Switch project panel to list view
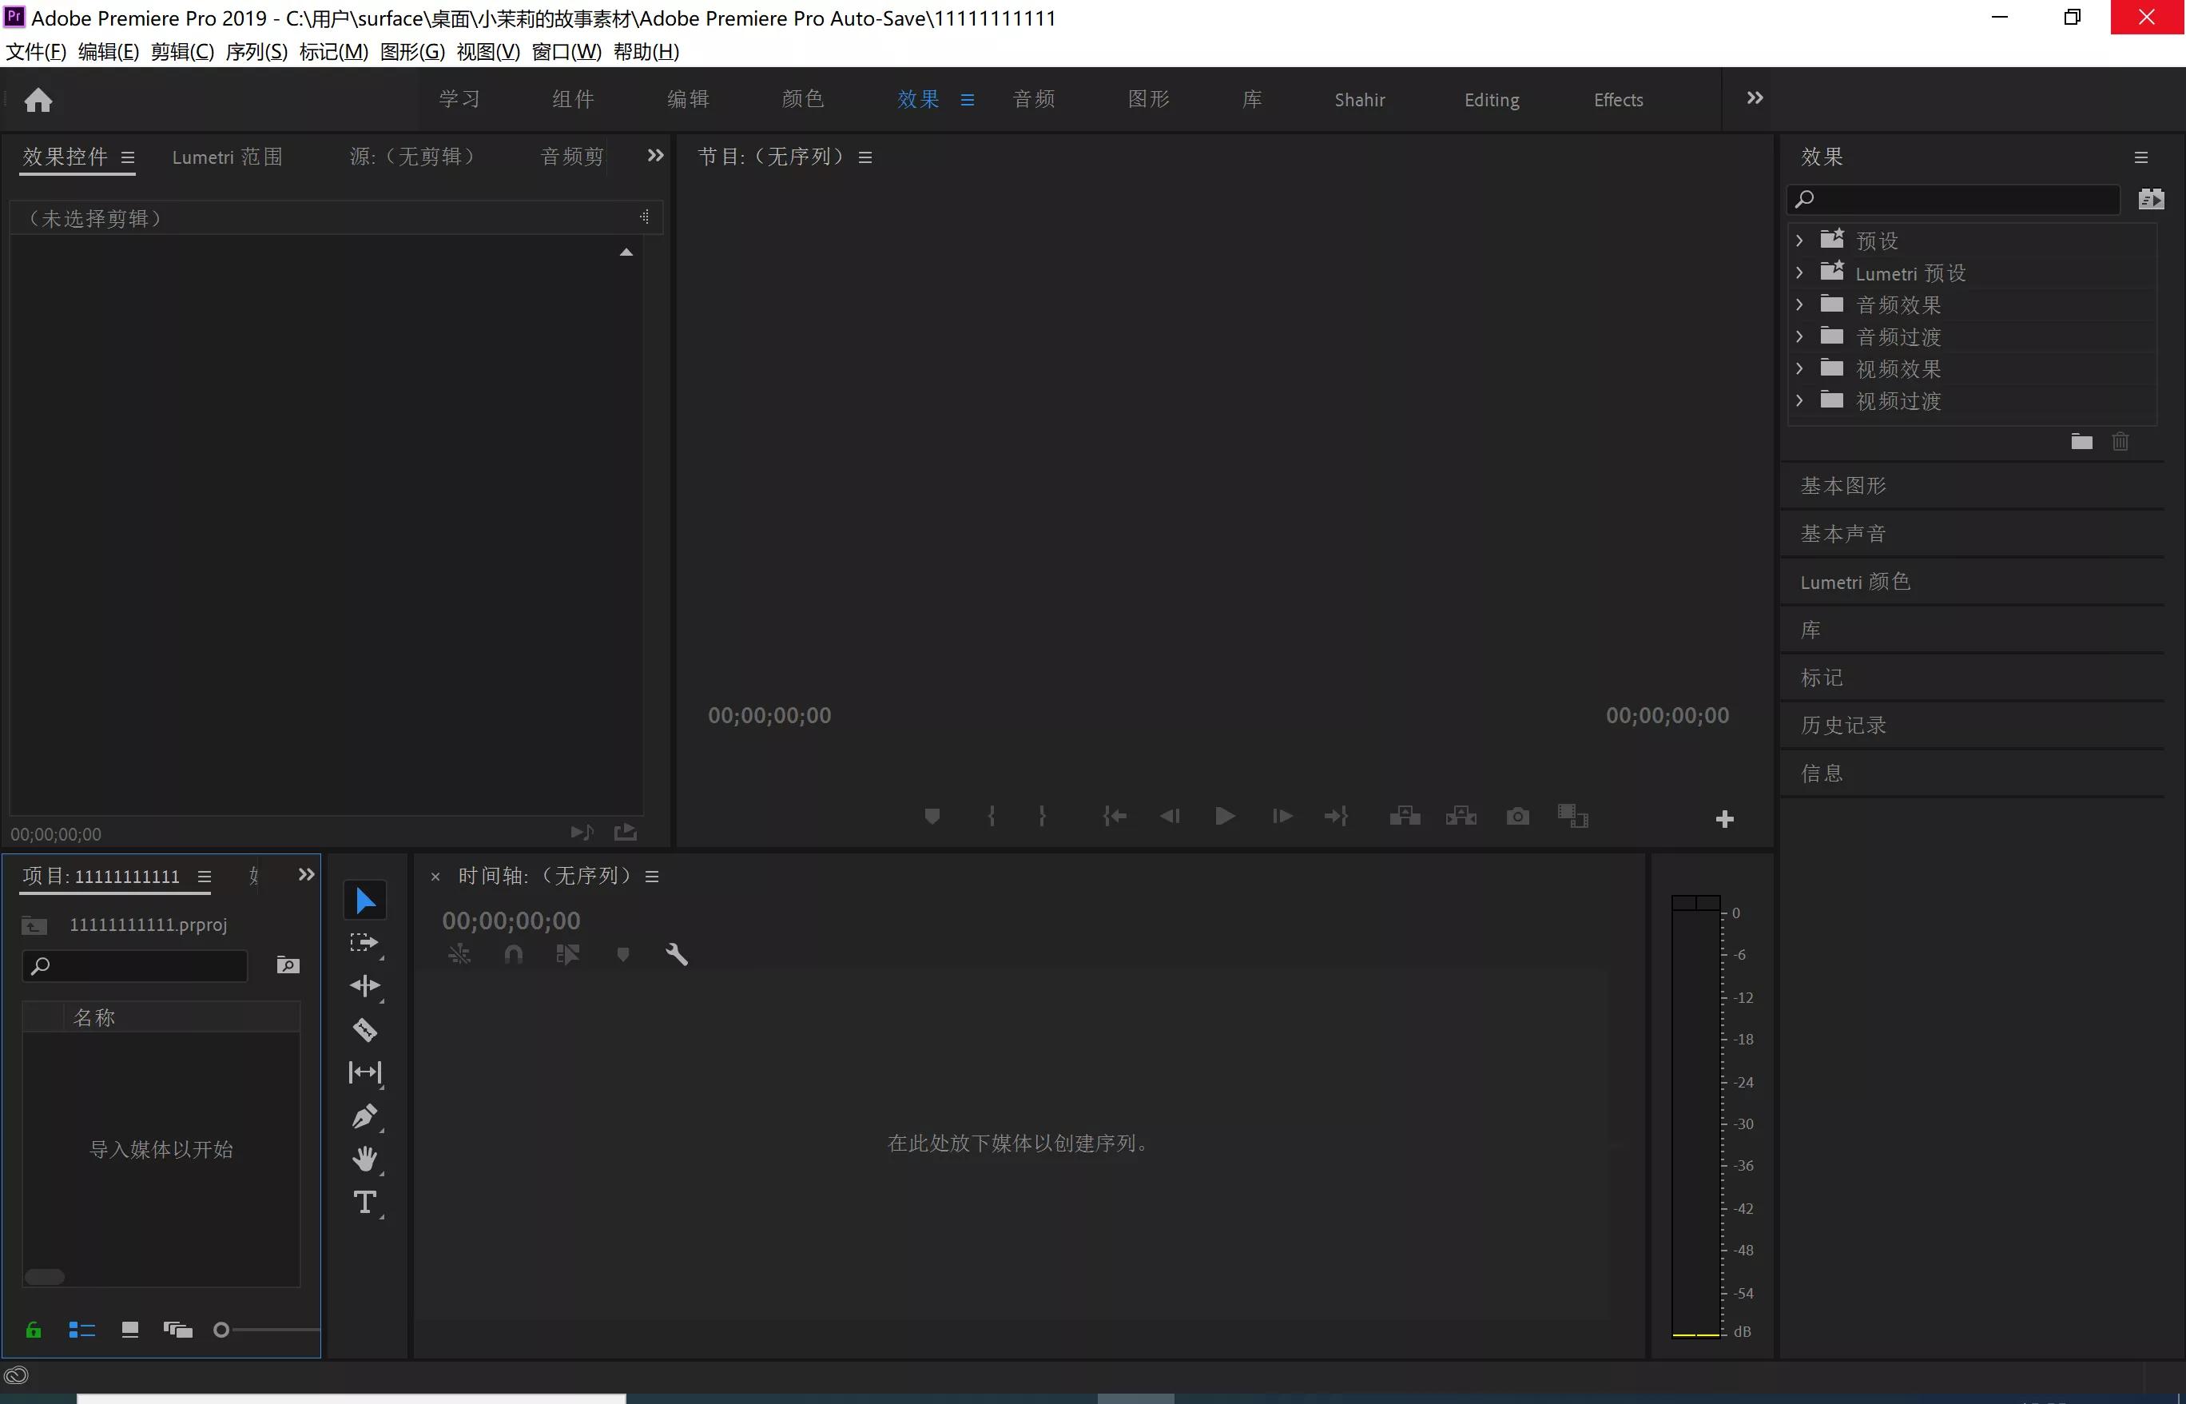The height and width of the screenshot is (1404, 2186). 82,1330
